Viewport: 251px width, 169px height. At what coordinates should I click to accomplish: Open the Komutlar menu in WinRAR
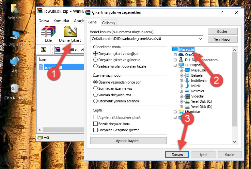click(61, 21)
